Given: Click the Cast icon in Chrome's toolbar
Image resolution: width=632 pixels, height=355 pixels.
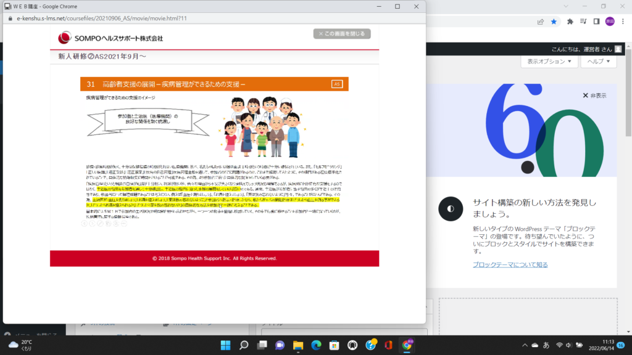Looking at the screenshot, I should click(x=583, y=22).
